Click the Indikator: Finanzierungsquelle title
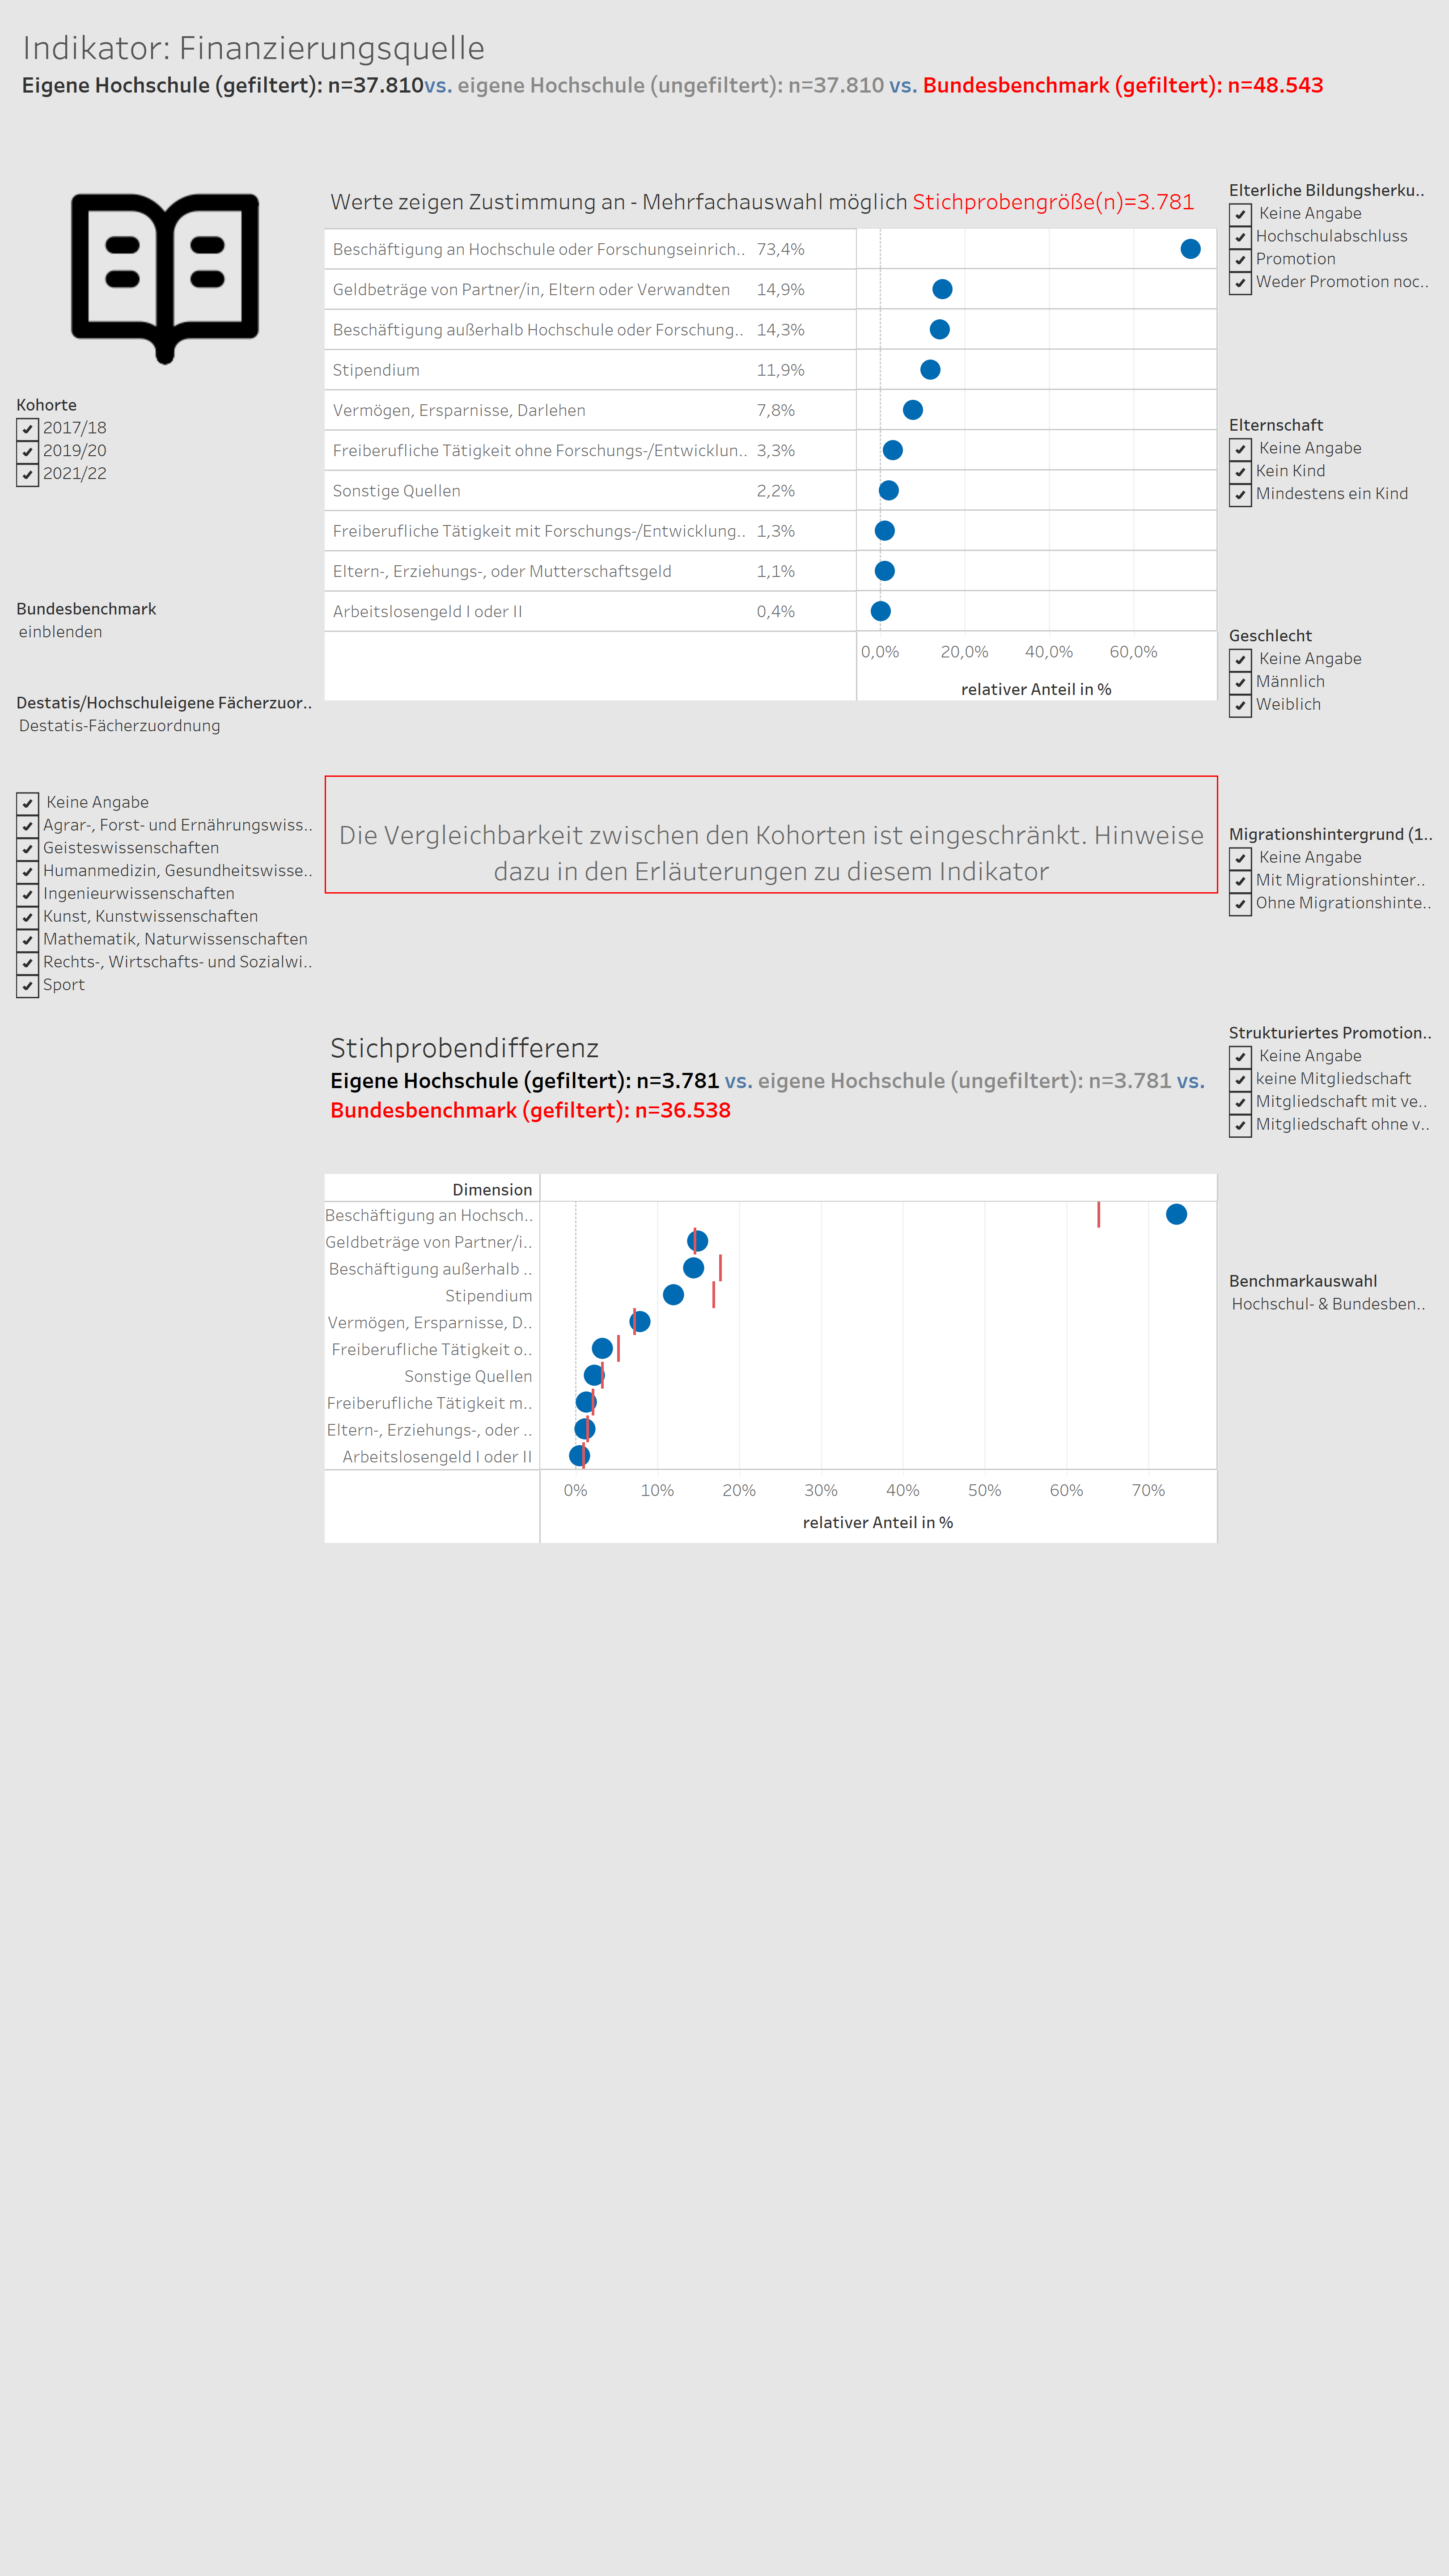This screenshot has height=2576, width=1449. click(253, 48)
